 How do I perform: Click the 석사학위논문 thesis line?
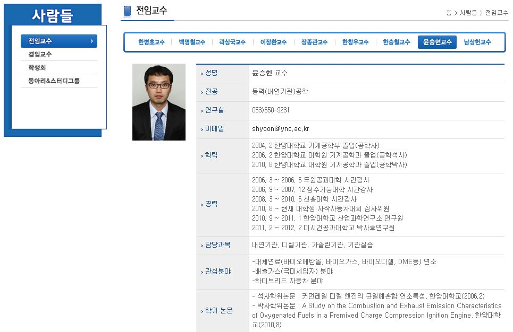pos(368,296)
